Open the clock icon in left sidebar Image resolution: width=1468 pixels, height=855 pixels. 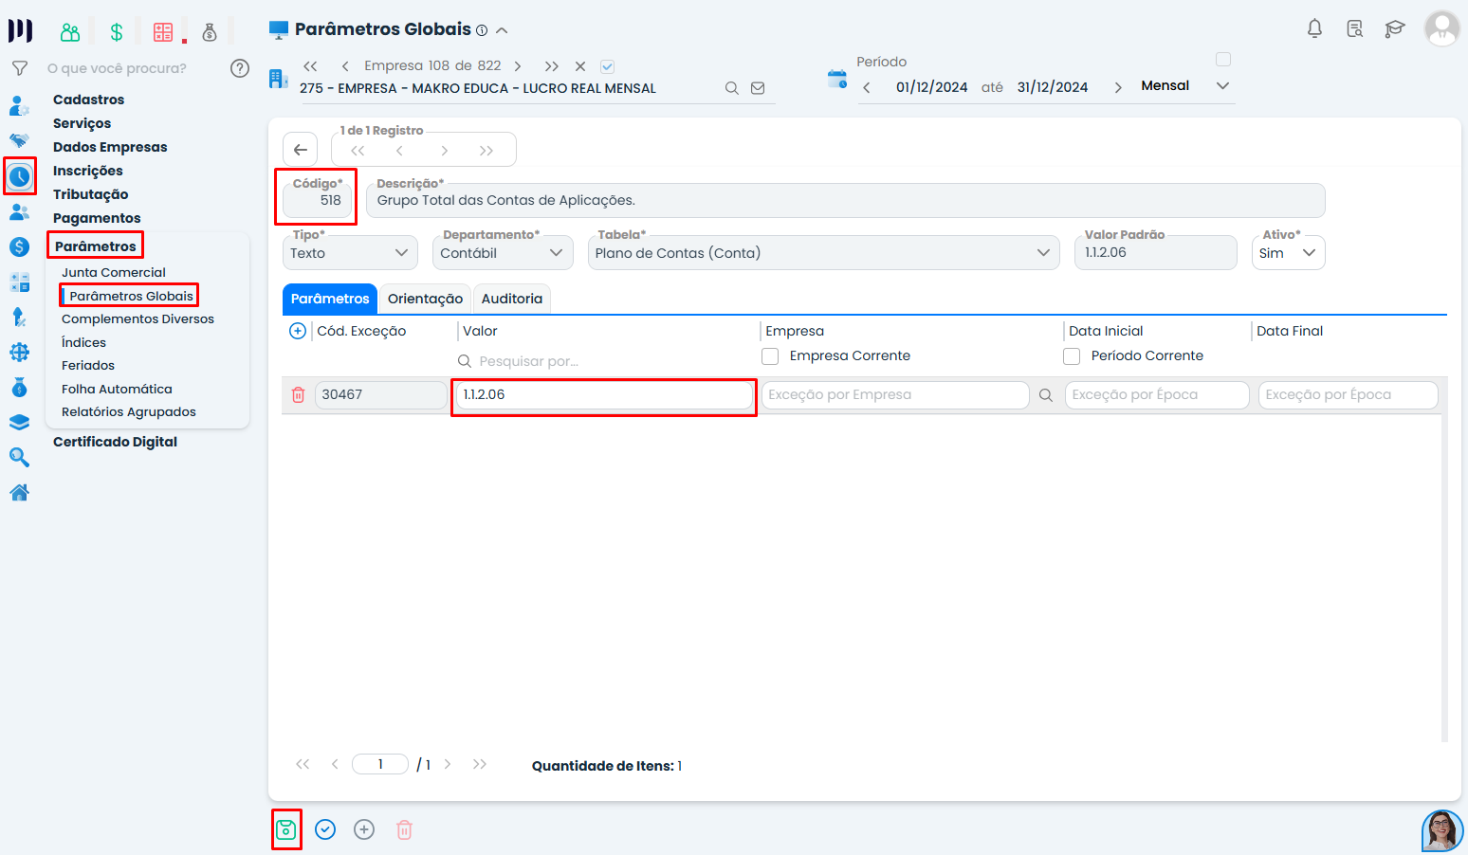(x=20, y=176)
